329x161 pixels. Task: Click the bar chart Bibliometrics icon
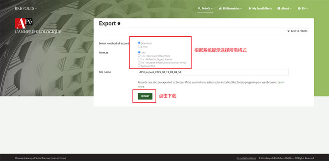220,8
